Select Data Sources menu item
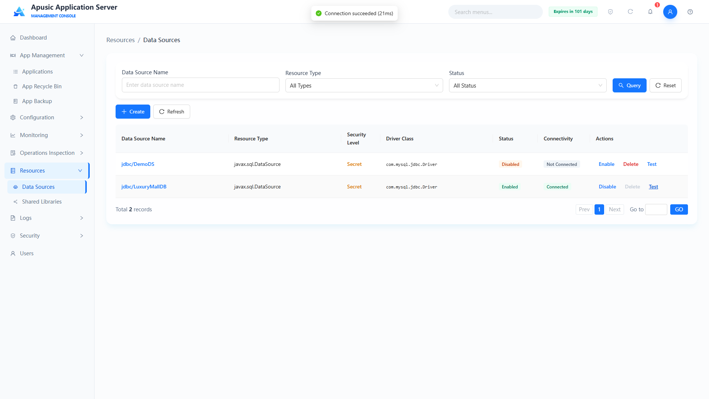709x399 pixels. [47, 187]
